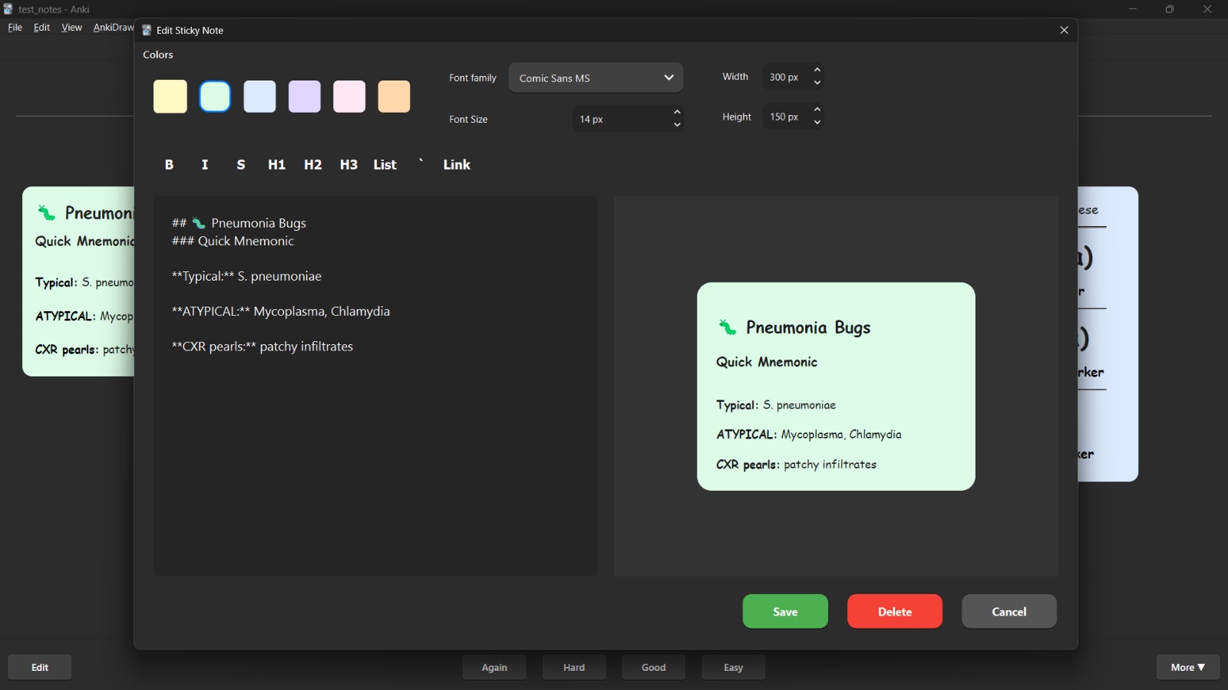Image resolution: width=1228 pixels, height=690 pixels.
Task: Click the List formatting button
Action: click(385, 165)
